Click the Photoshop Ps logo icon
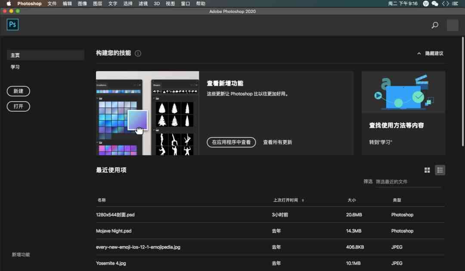 (12, 24)
